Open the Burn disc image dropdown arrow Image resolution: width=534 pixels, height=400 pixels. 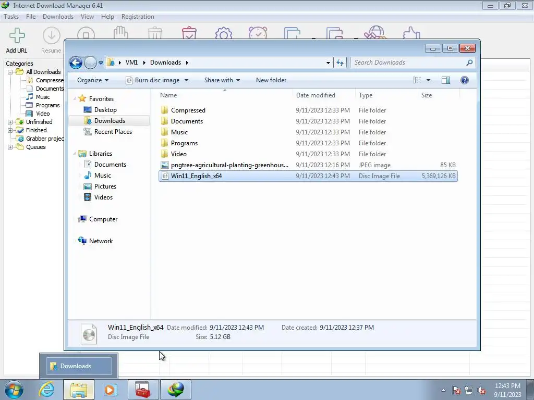click(186, 81)
